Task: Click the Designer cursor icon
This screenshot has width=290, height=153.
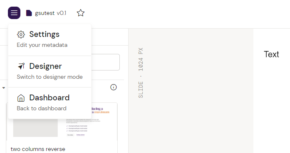Action: pyautogui.click(x=21, y=66)
